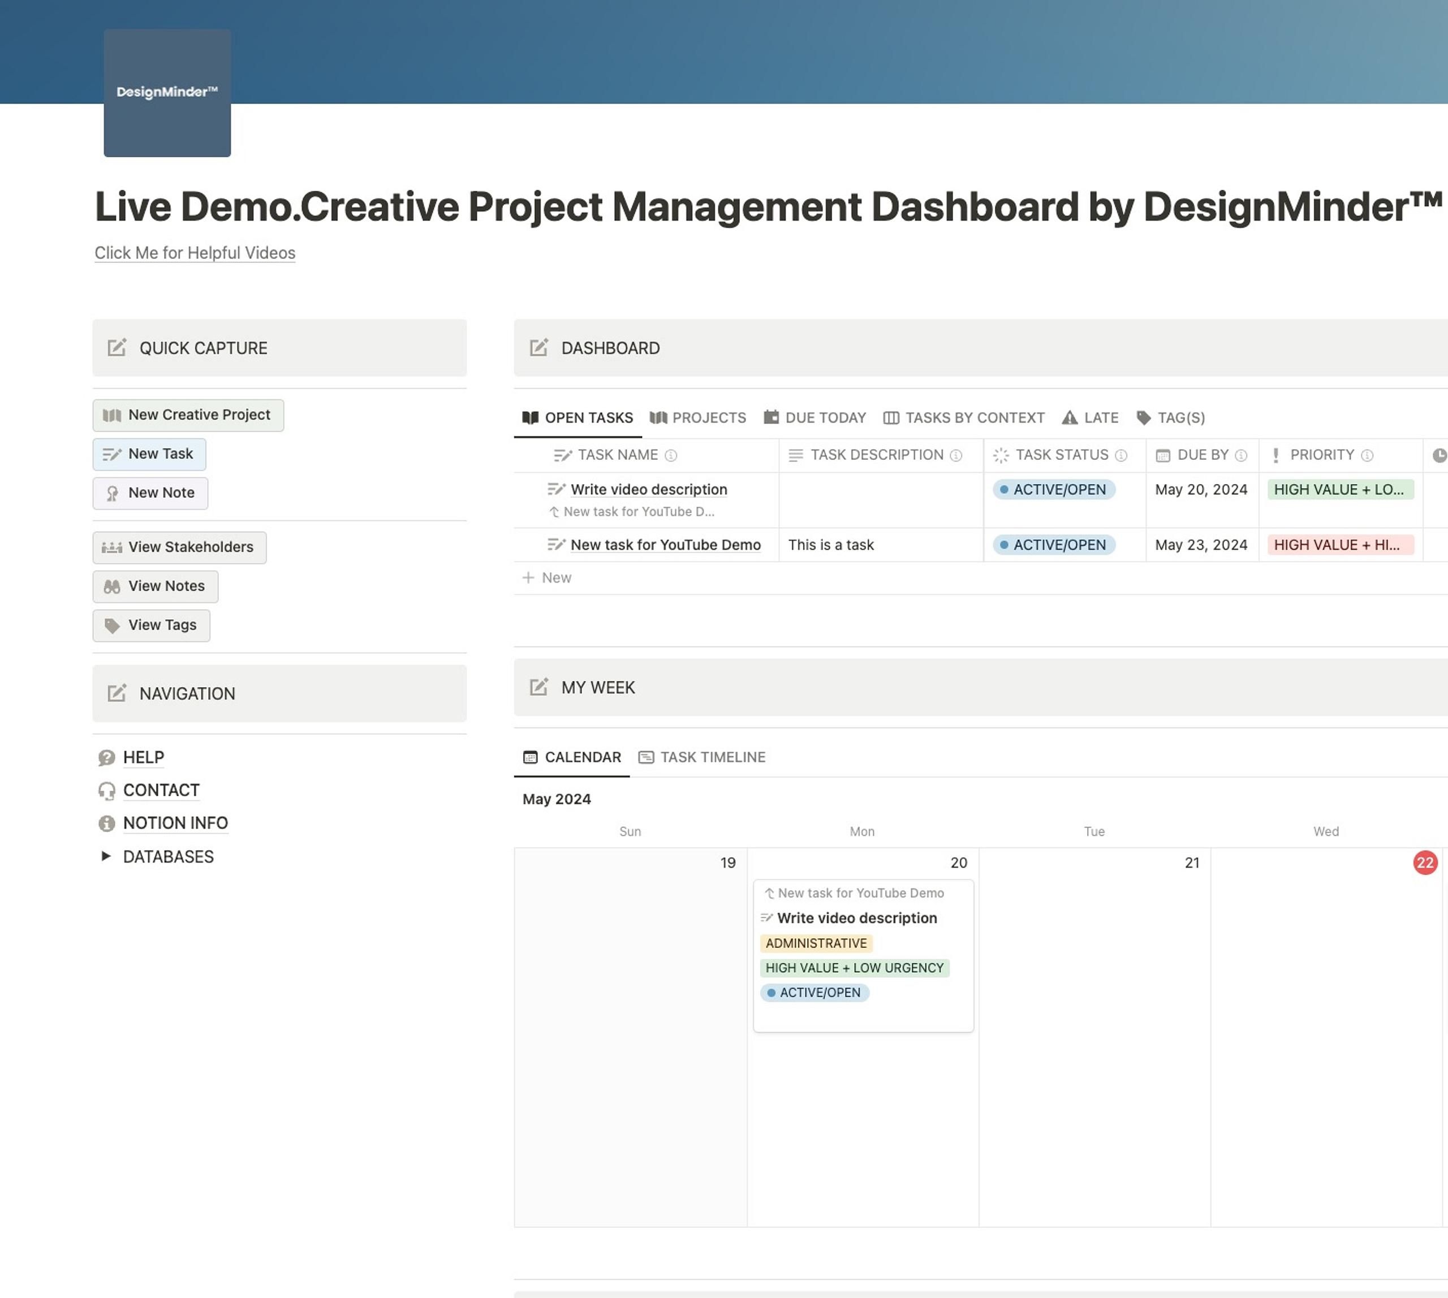Click the DesignMinder logo image

click(x=167, y=92)
